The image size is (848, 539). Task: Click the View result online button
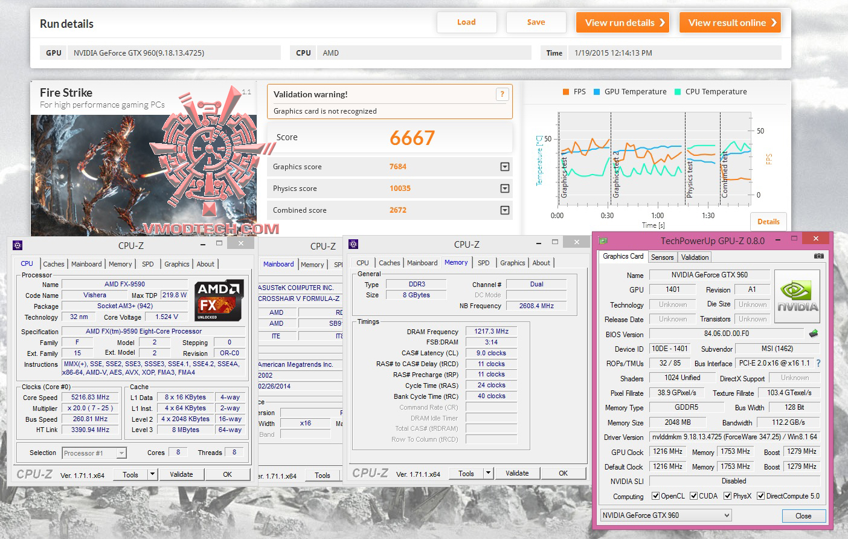[730, 22]
